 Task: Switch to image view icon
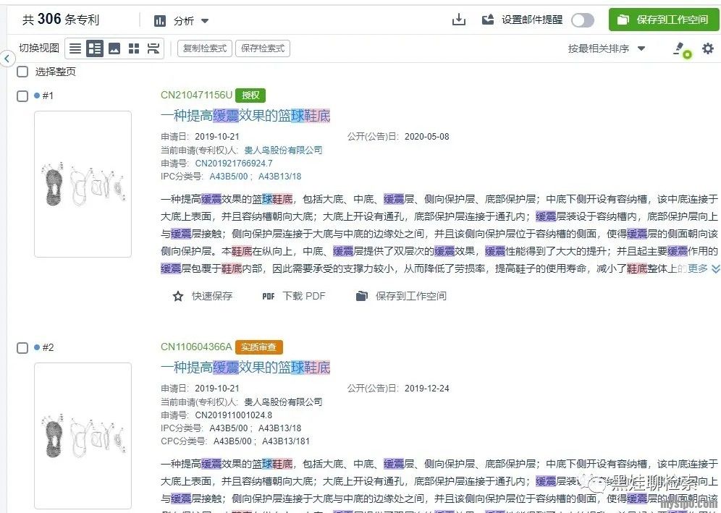114,48
